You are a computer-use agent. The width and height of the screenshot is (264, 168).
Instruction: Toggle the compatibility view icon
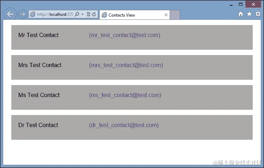88,14
